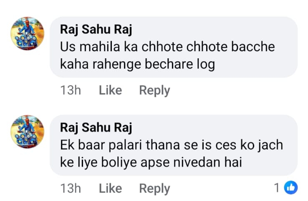Like the "Ek baar palari thana" comment

[x=110, y=189]
